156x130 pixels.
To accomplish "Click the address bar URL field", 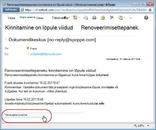I will (x=86, y=10).
